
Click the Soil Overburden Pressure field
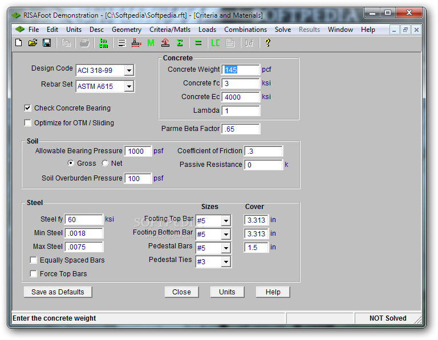click(x=138, y=178)
